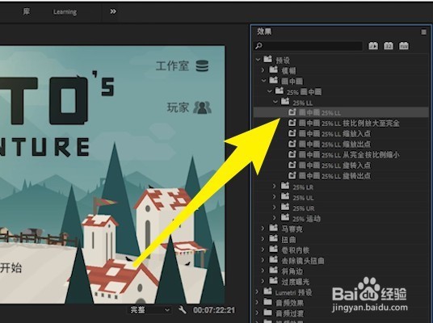This screenshot has height=323, width=433.
Task: Click the timecode 00:07:22:21
Action: tap(214, 310)
